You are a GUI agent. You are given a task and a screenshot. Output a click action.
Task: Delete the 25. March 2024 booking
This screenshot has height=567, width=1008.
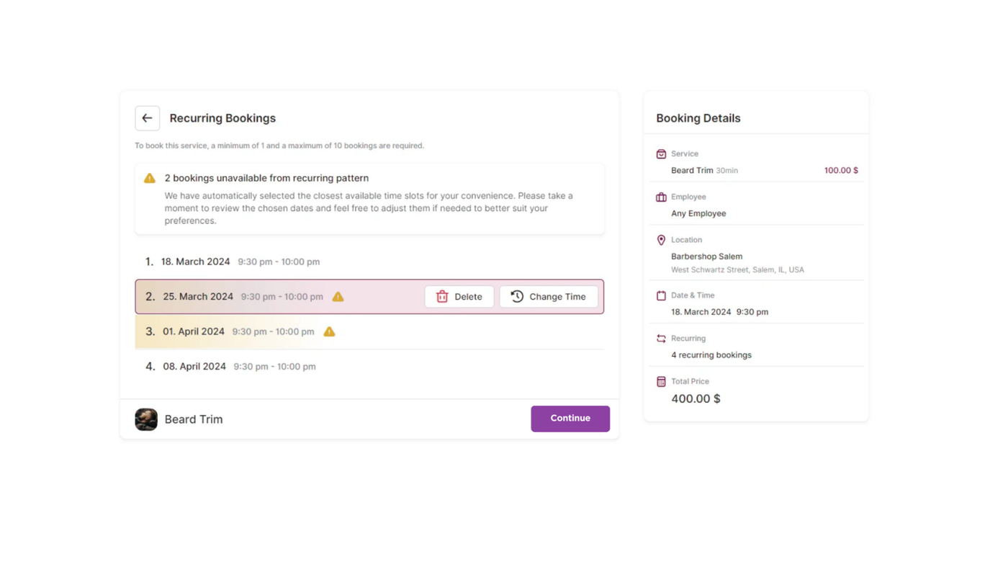coord(459,297)
